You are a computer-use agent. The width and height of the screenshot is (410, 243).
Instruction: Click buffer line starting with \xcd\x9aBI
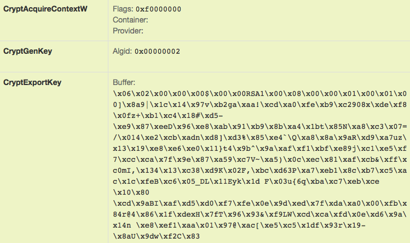pos(259,204)
